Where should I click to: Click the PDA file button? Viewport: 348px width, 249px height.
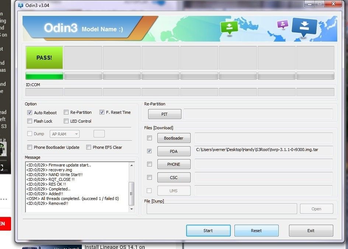coord(174,151)
